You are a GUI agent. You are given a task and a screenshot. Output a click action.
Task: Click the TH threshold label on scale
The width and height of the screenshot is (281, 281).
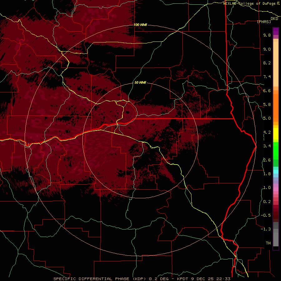tap(268, 243)
